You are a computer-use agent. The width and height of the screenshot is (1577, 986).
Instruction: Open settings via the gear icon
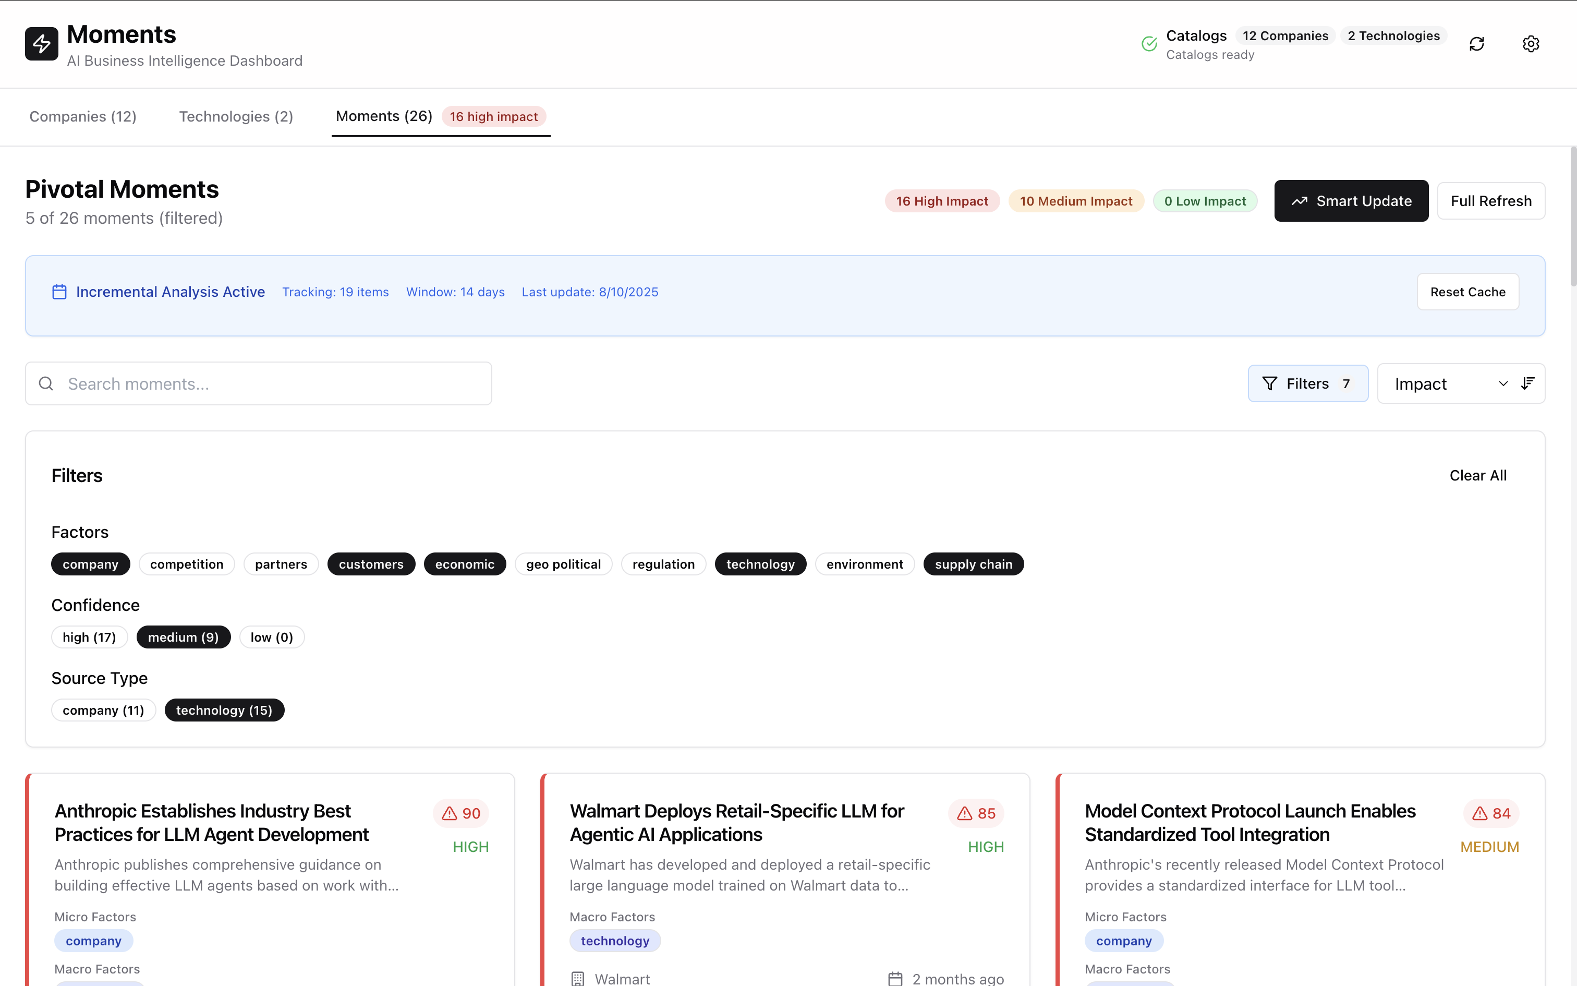tap(1531, 44)
